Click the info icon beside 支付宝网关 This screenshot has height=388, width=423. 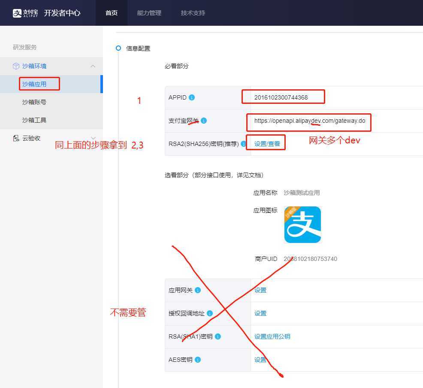coord(204,121)
